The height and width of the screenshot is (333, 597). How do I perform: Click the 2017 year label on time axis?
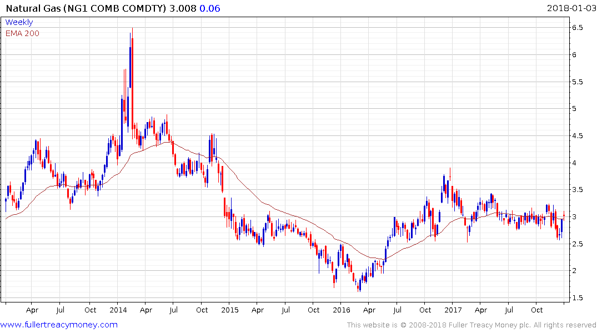[453, 310]
